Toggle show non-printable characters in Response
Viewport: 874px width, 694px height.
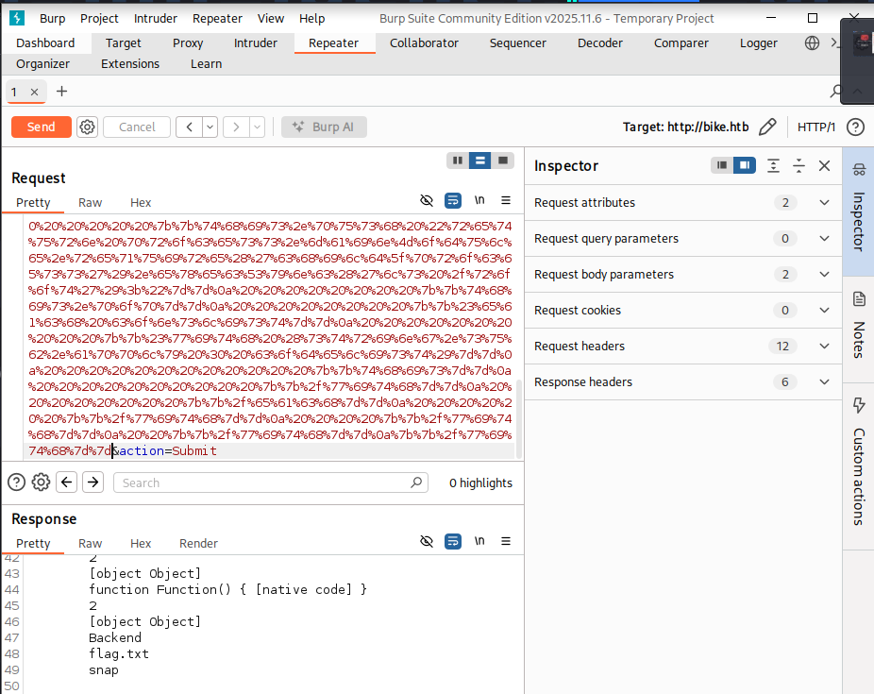[427, 541]
